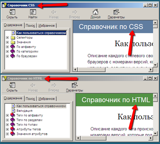160x144 pixels.
Task: Click book icon next to По алфавиту
Action: click(x=13, y=47)
